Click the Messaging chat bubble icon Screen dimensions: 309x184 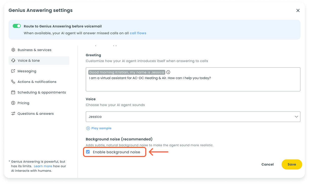tap(13, 71)
